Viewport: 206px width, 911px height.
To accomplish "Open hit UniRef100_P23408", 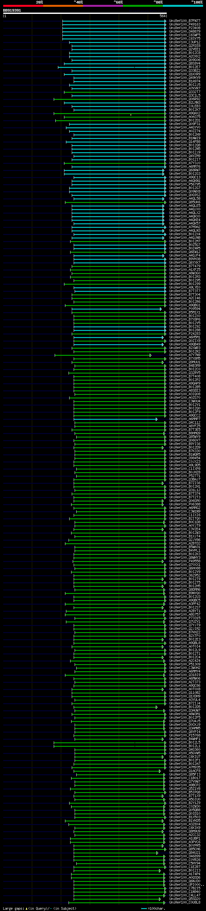I will pos(185,28).
